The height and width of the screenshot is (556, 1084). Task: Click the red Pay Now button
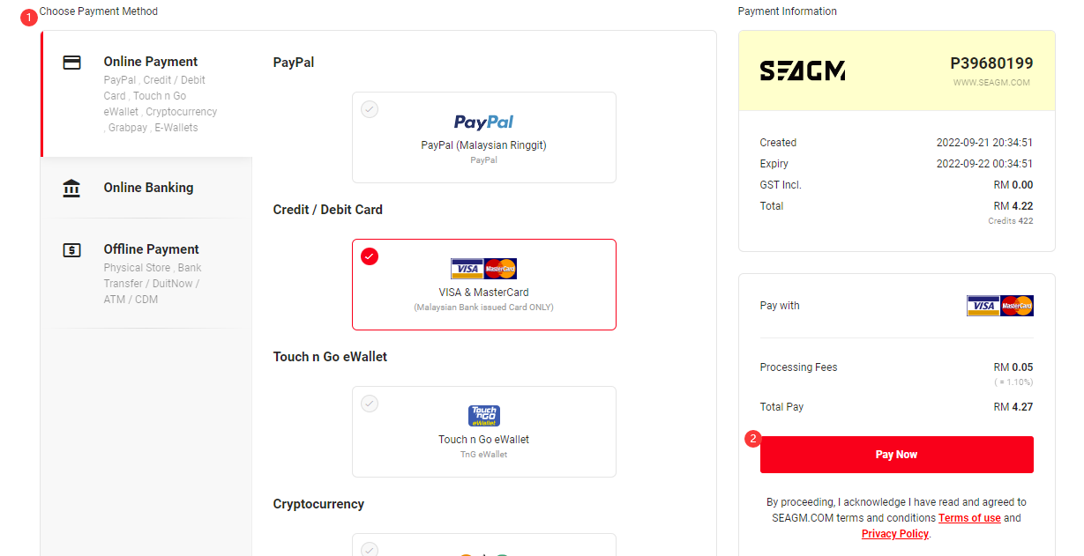(x=897, y=455)
